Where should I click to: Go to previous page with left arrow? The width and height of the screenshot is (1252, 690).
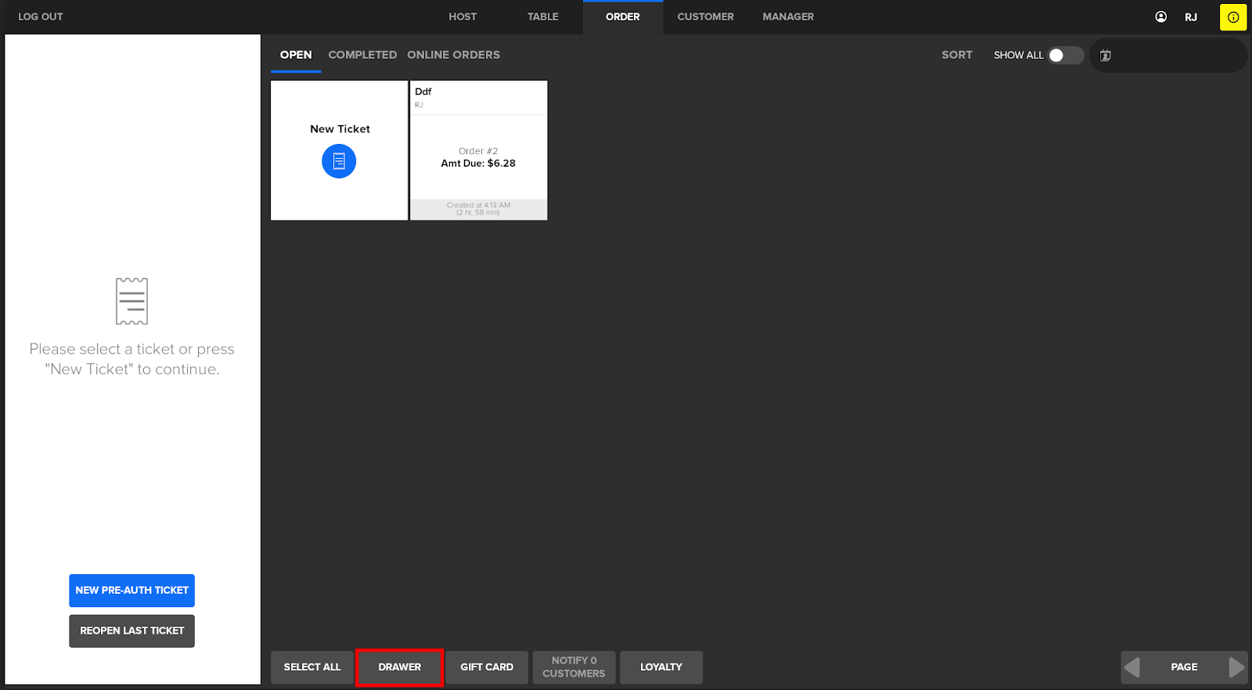point(1132,667)
